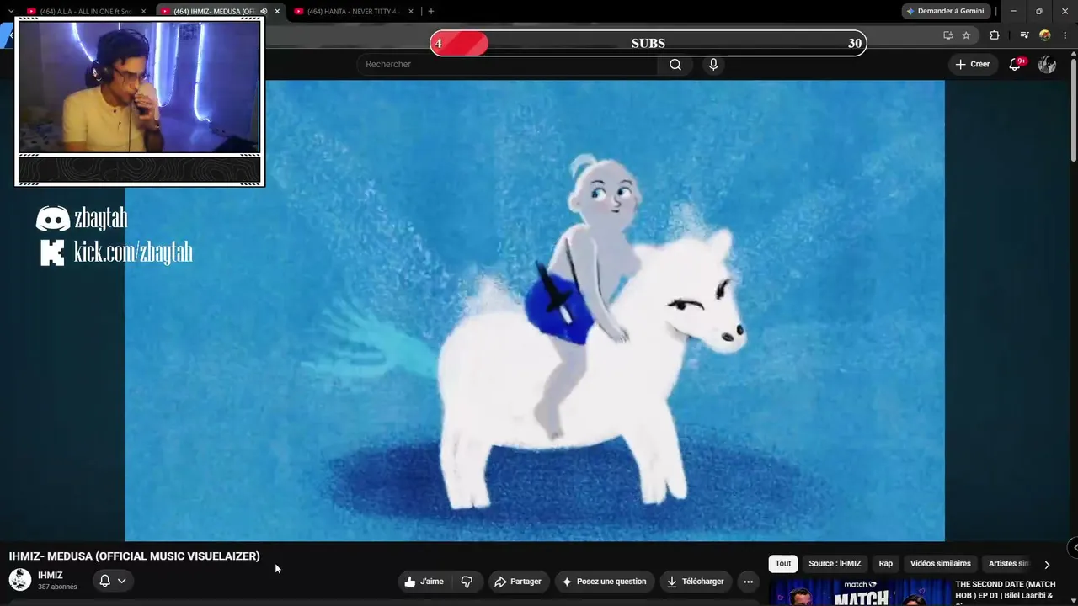1078x606 pixels.
Task: Bookmark this page with the star icon
Action: pos(966,35)
